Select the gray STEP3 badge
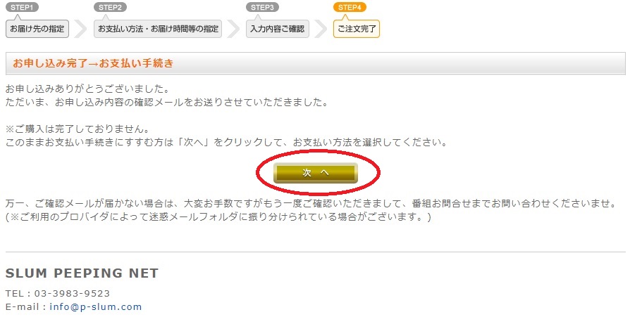630x317 pixels. 262,7
